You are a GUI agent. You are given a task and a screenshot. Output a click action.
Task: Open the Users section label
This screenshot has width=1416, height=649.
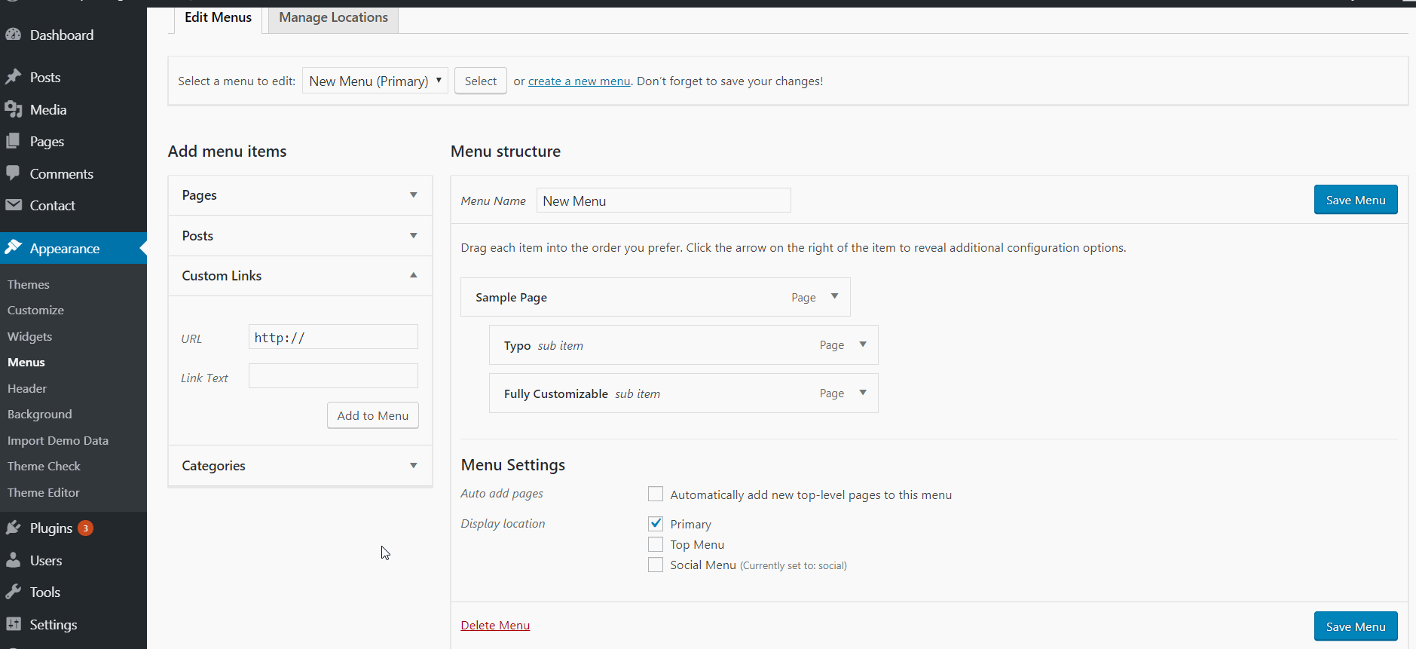coord(46,560)
